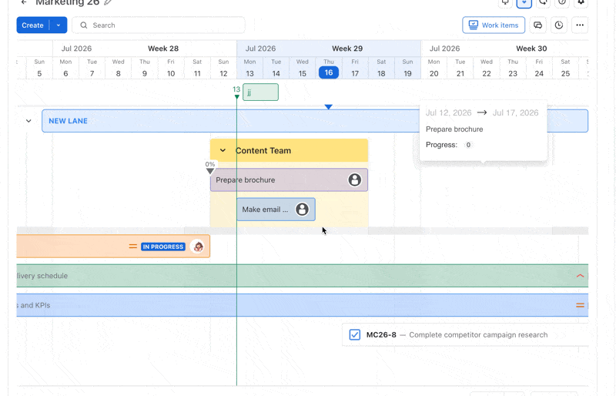The image size is (616, 396).
Task: Open the comments panel icon
Action: point(537,25)
